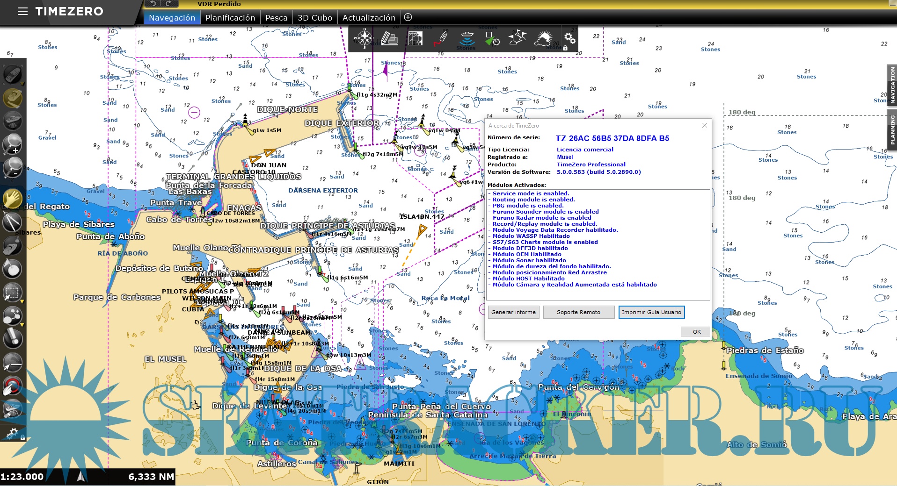Switch to the Planificación workspace tab

click(230, 18)
